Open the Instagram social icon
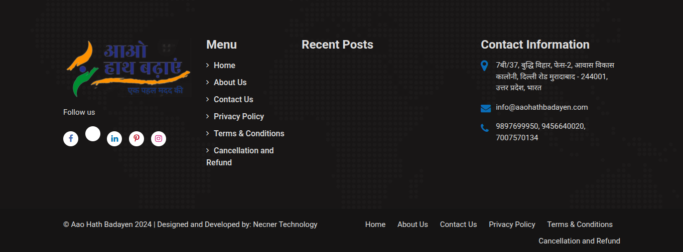The image size is (683, 252). coord(159,139)
